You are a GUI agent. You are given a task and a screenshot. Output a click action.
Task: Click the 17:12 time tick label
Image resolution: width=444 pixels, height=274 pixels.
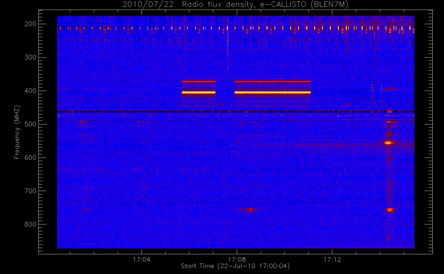pos(332,259)
